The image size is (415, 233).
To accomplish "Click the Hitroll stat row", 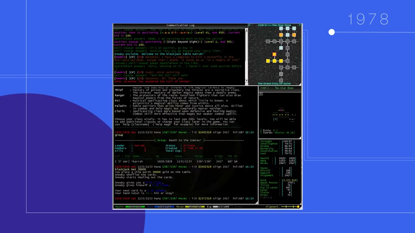I will pos(276,171).
